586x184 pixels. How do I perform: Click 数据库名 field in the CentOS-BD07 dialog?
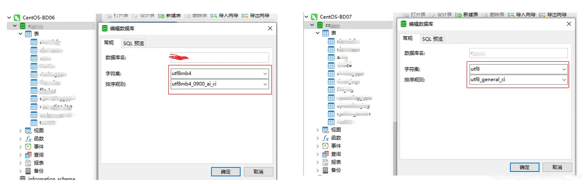(518, 53)
